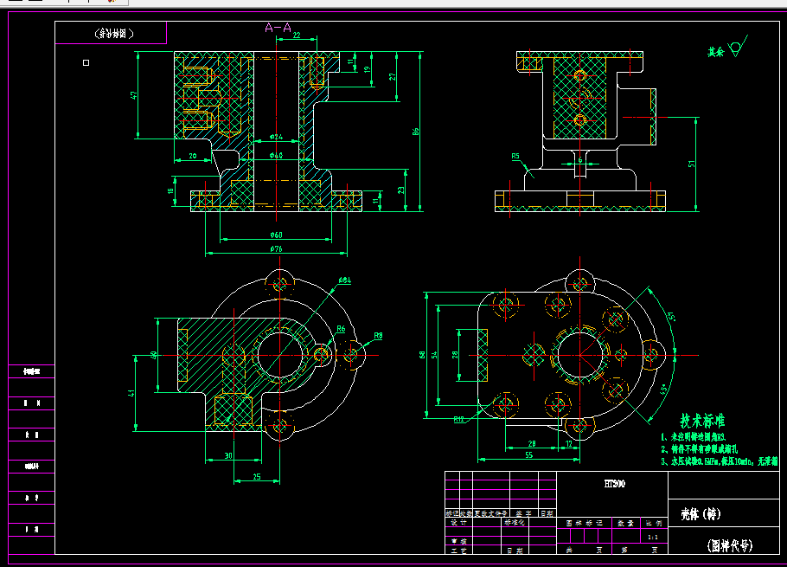Click the green "技术标准" heading
This screenshot has height=567, width=787.
[x=702, y=421]
